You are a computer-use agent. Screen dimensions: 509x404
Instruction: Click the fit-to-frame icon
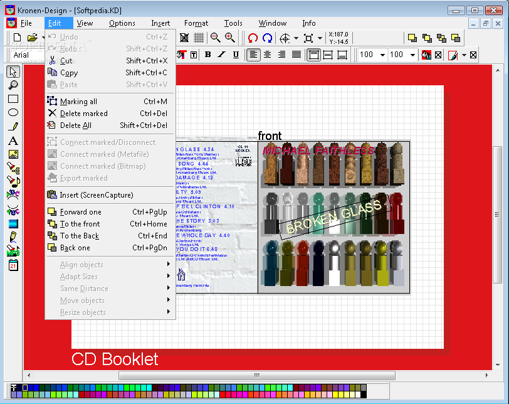click(x=308, y=38)
